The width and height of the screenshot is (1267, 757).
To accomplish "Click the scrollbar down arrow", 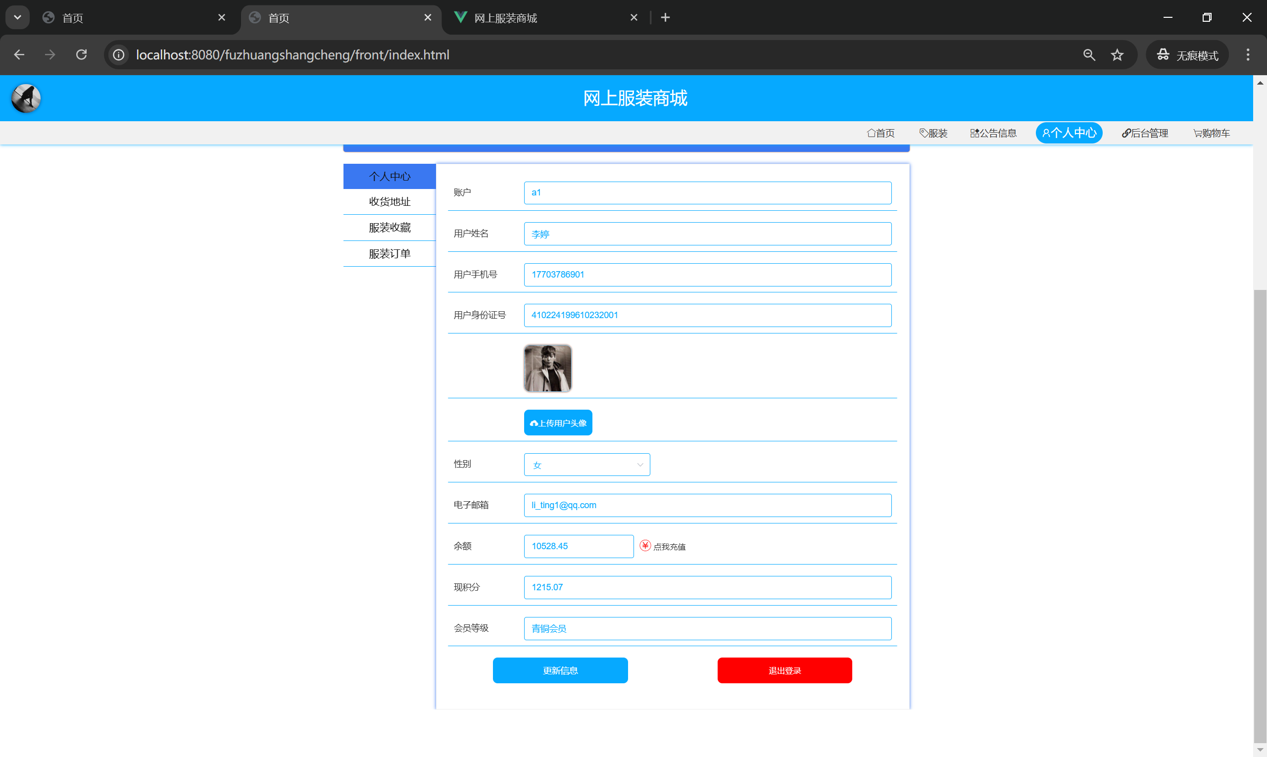I will coord(1261,750).
